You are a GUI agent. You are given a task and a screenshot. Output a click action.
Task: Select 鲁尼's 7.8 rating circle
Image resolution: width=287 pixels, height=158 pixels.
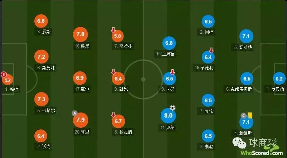(81, 34)
